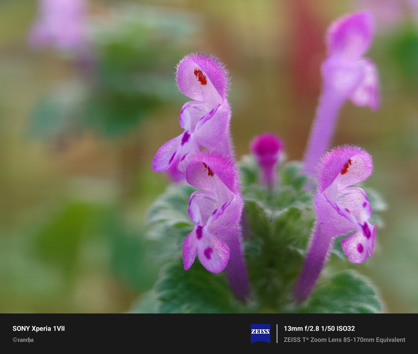
Task: Click the '13mm f/2.8 1/50 ISO32' text
Action: pos(319,329)
